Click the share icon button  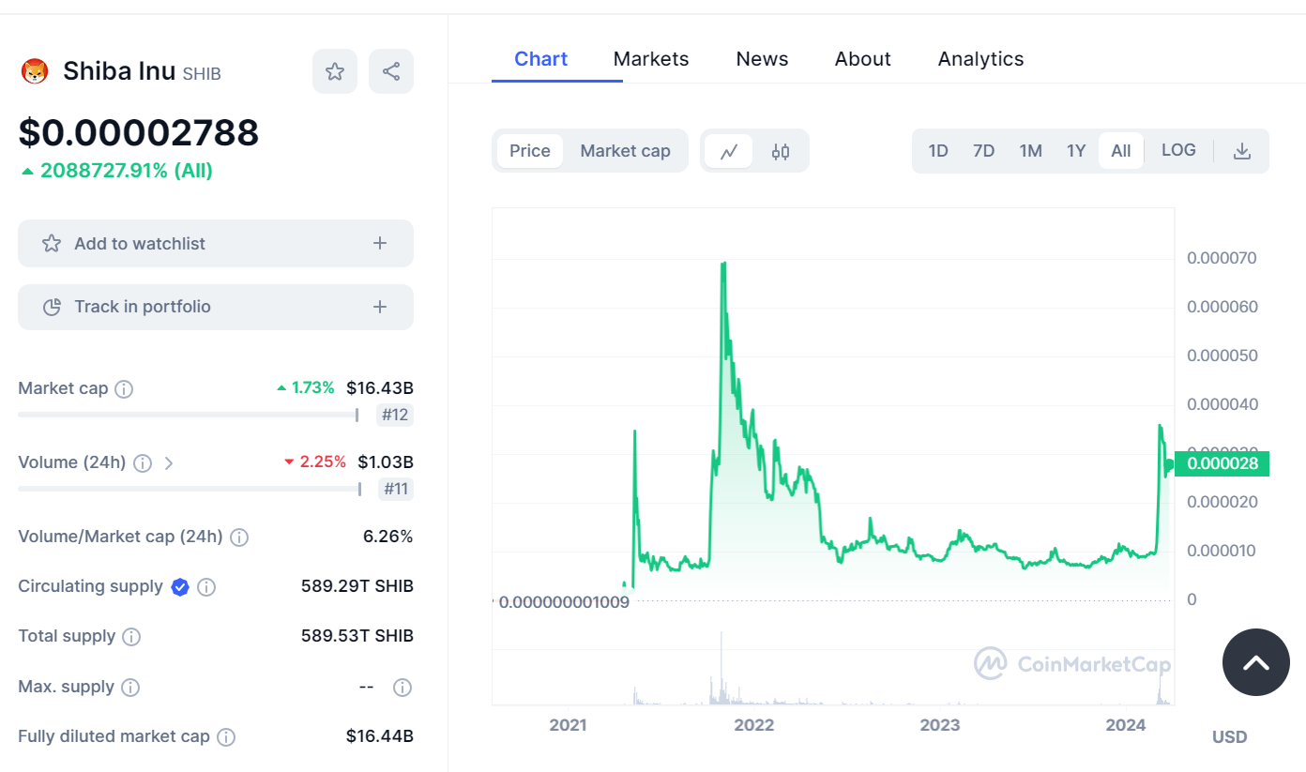(x=391, y=71)
